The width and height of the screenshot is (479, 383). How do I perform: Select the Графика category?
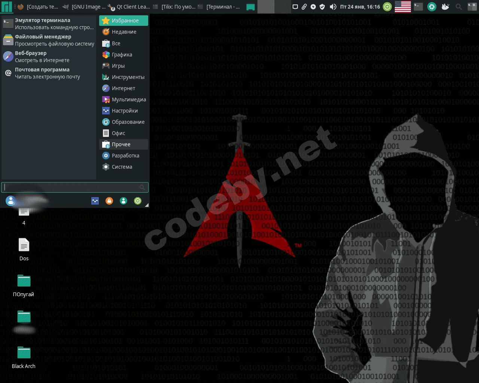click(122, 55)
